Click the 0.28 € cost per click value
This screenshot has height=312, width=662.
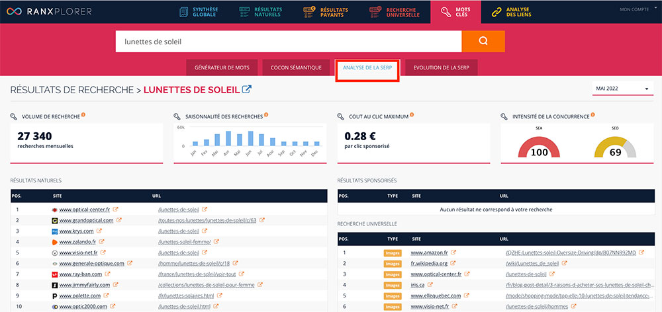coord(360,136)
